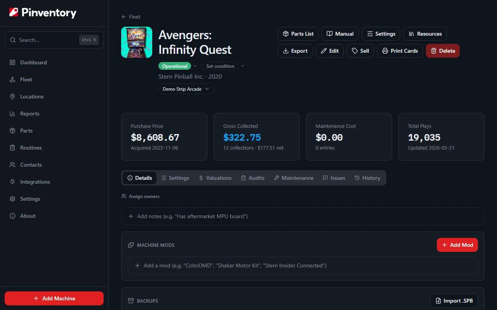
Task: Switch to the Issues tab
Action: pyautogui.click(x=334, y=178)
